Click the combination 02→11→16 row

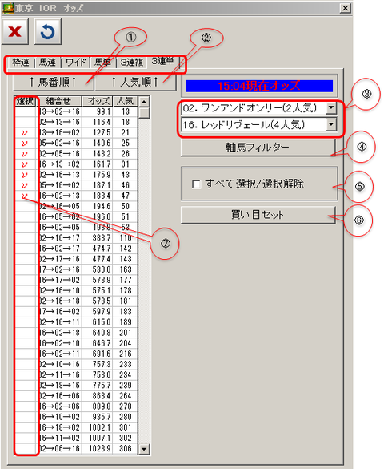[60, 374]
